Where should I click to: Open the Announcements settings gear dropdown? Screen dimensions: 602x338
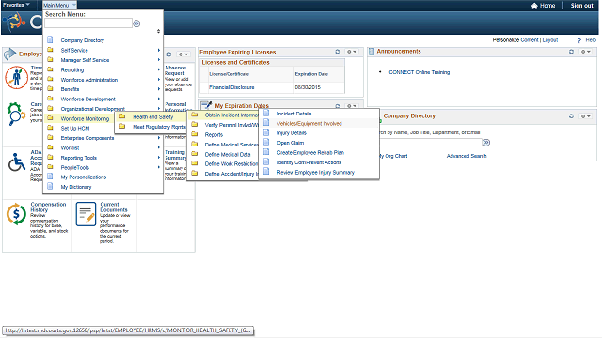[x=585, y=52]
